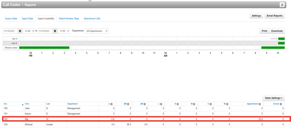Image resolution: width=291 pixels, height=130 pixels.
Task: Open the All Departments dropdown
Action: 97,31
